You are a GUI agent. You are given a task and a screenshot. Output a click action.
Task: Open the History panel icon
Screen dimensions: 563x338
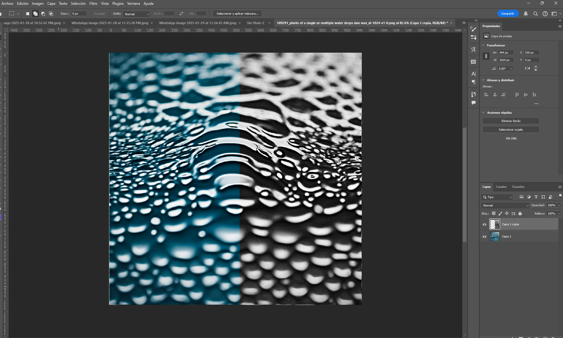(x=473, y=94)
